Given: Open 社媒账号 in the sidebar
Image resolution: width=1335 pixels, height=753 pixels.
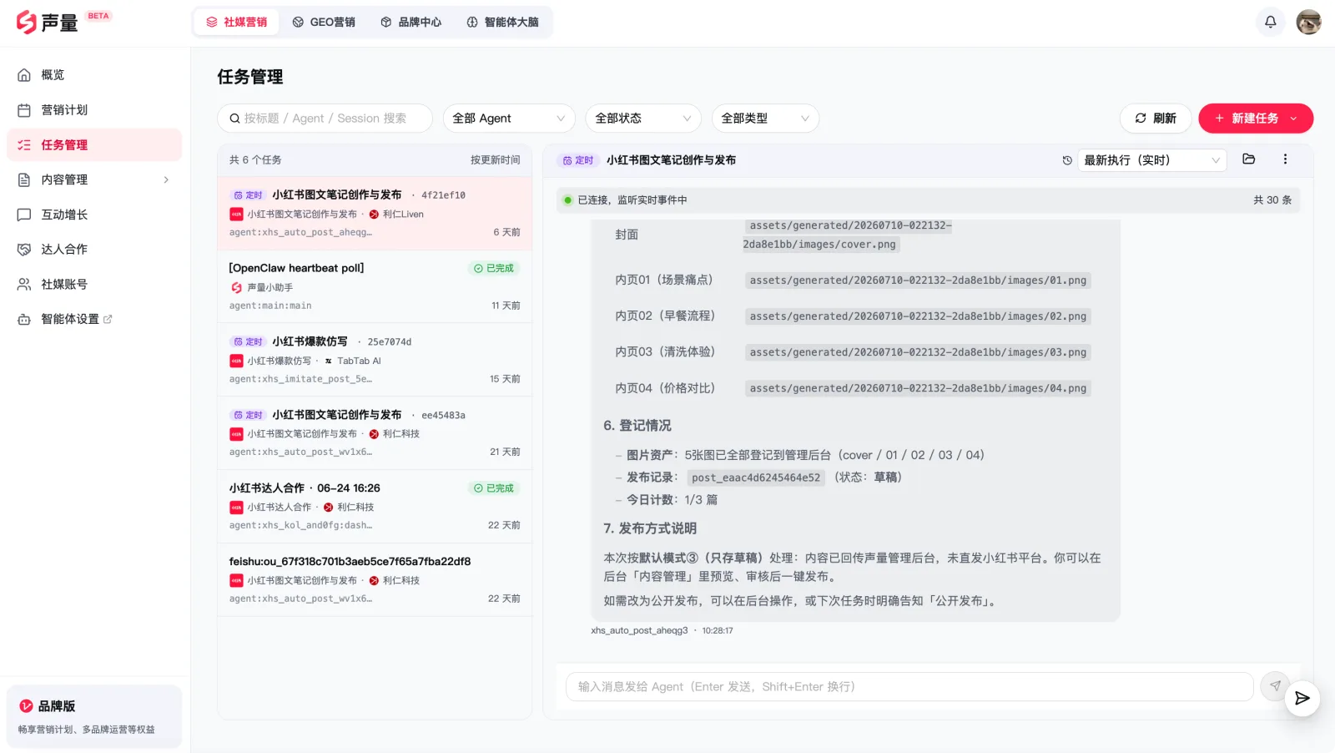Looking at the screenshot, I should (x=94, y=285).
